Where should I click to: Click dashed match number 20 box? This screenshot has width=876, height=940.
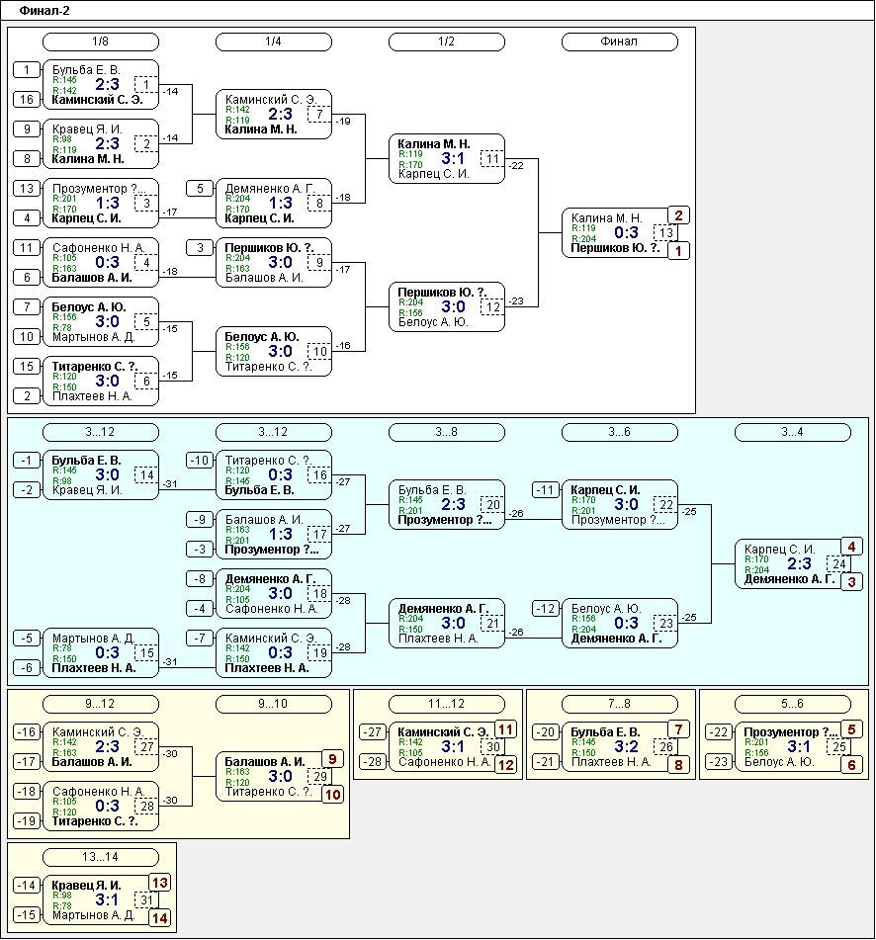click(492, 505)
